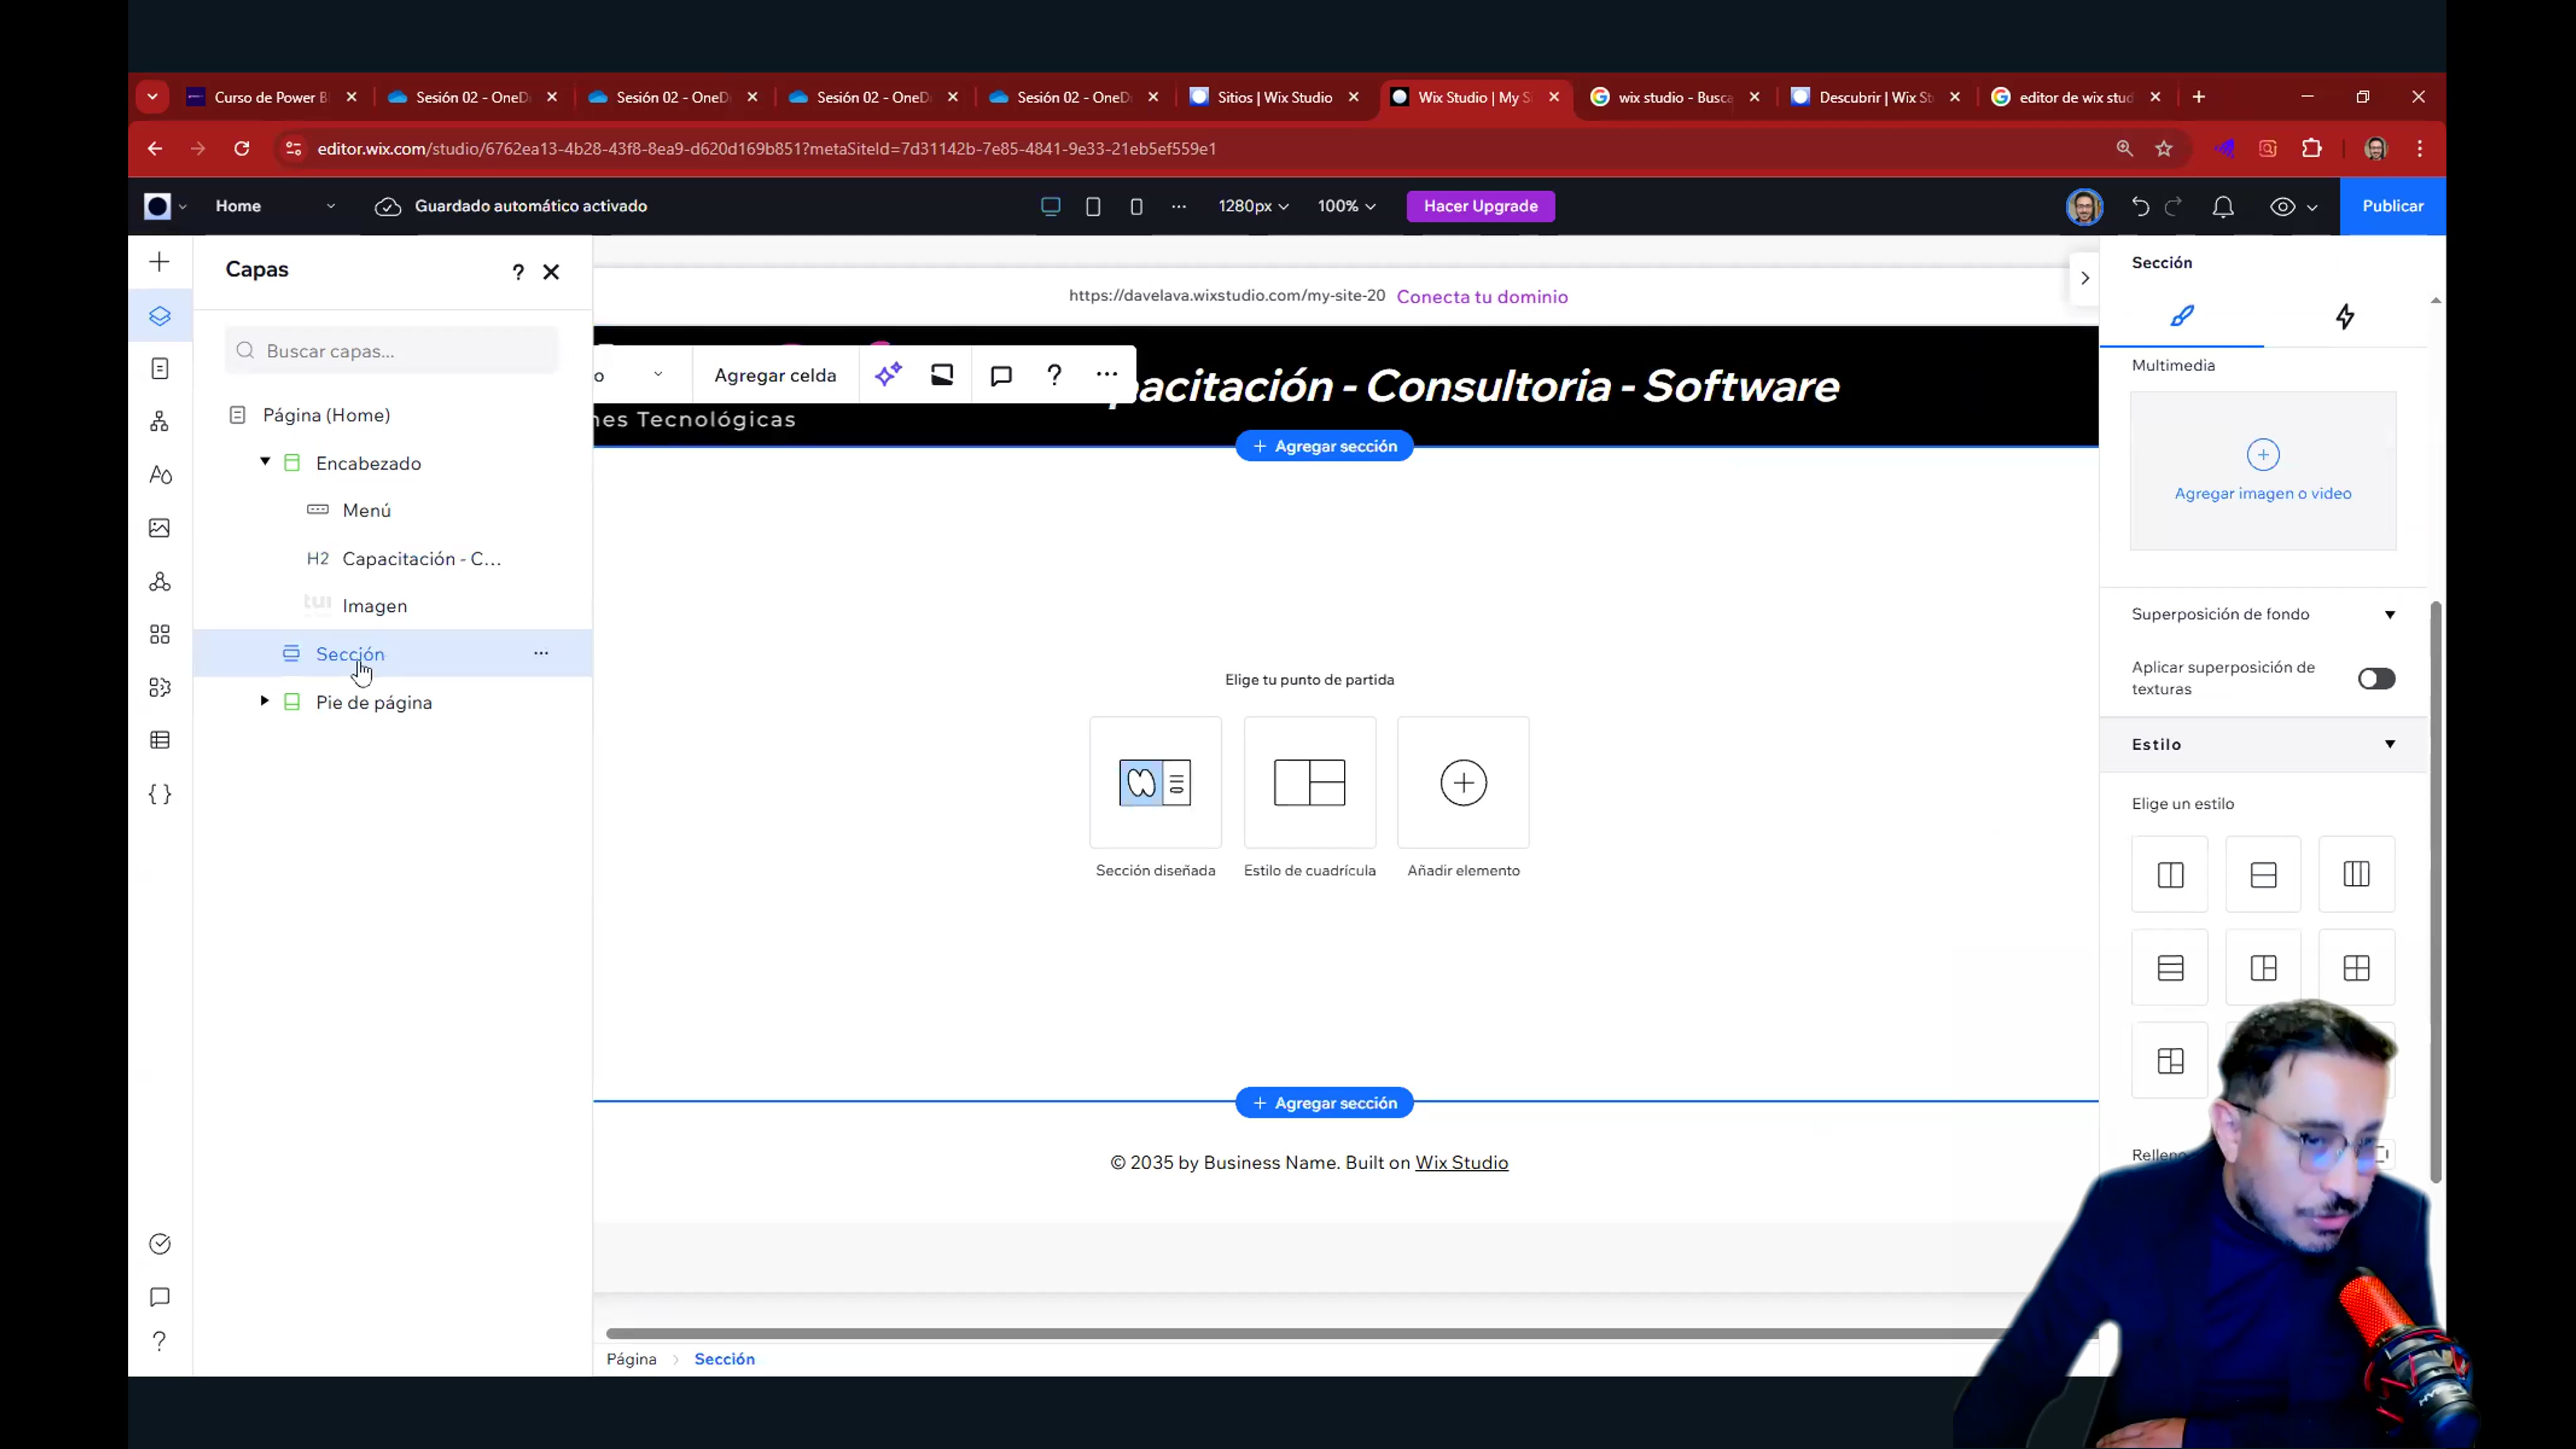Click the Hacer Upgrade button
Screen dimensions: 2576x1449
click(x=1480, y=206)
